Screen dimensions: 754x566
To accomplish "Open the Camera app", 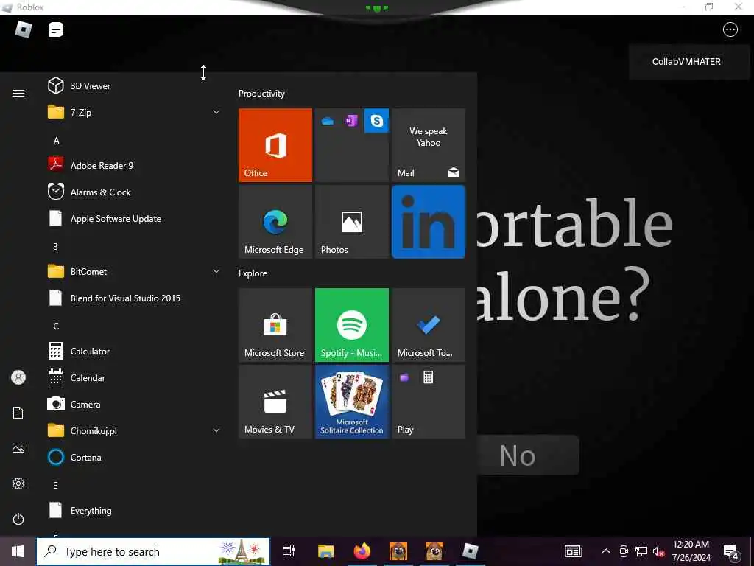I will click(133, 405).
